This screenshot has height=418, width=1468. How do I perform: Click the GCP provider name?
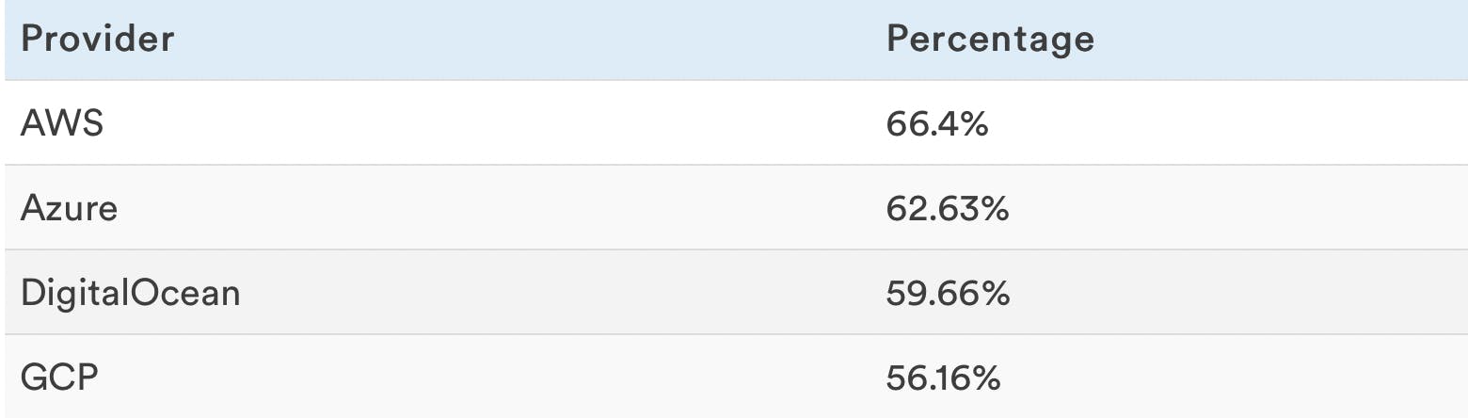(x=59, y=378)
